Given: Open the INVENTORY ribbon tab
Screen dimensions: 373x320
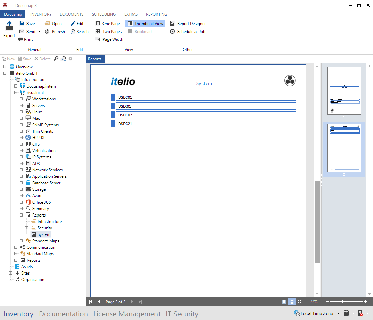Looking at the screenshot, I should coord(41,14).
